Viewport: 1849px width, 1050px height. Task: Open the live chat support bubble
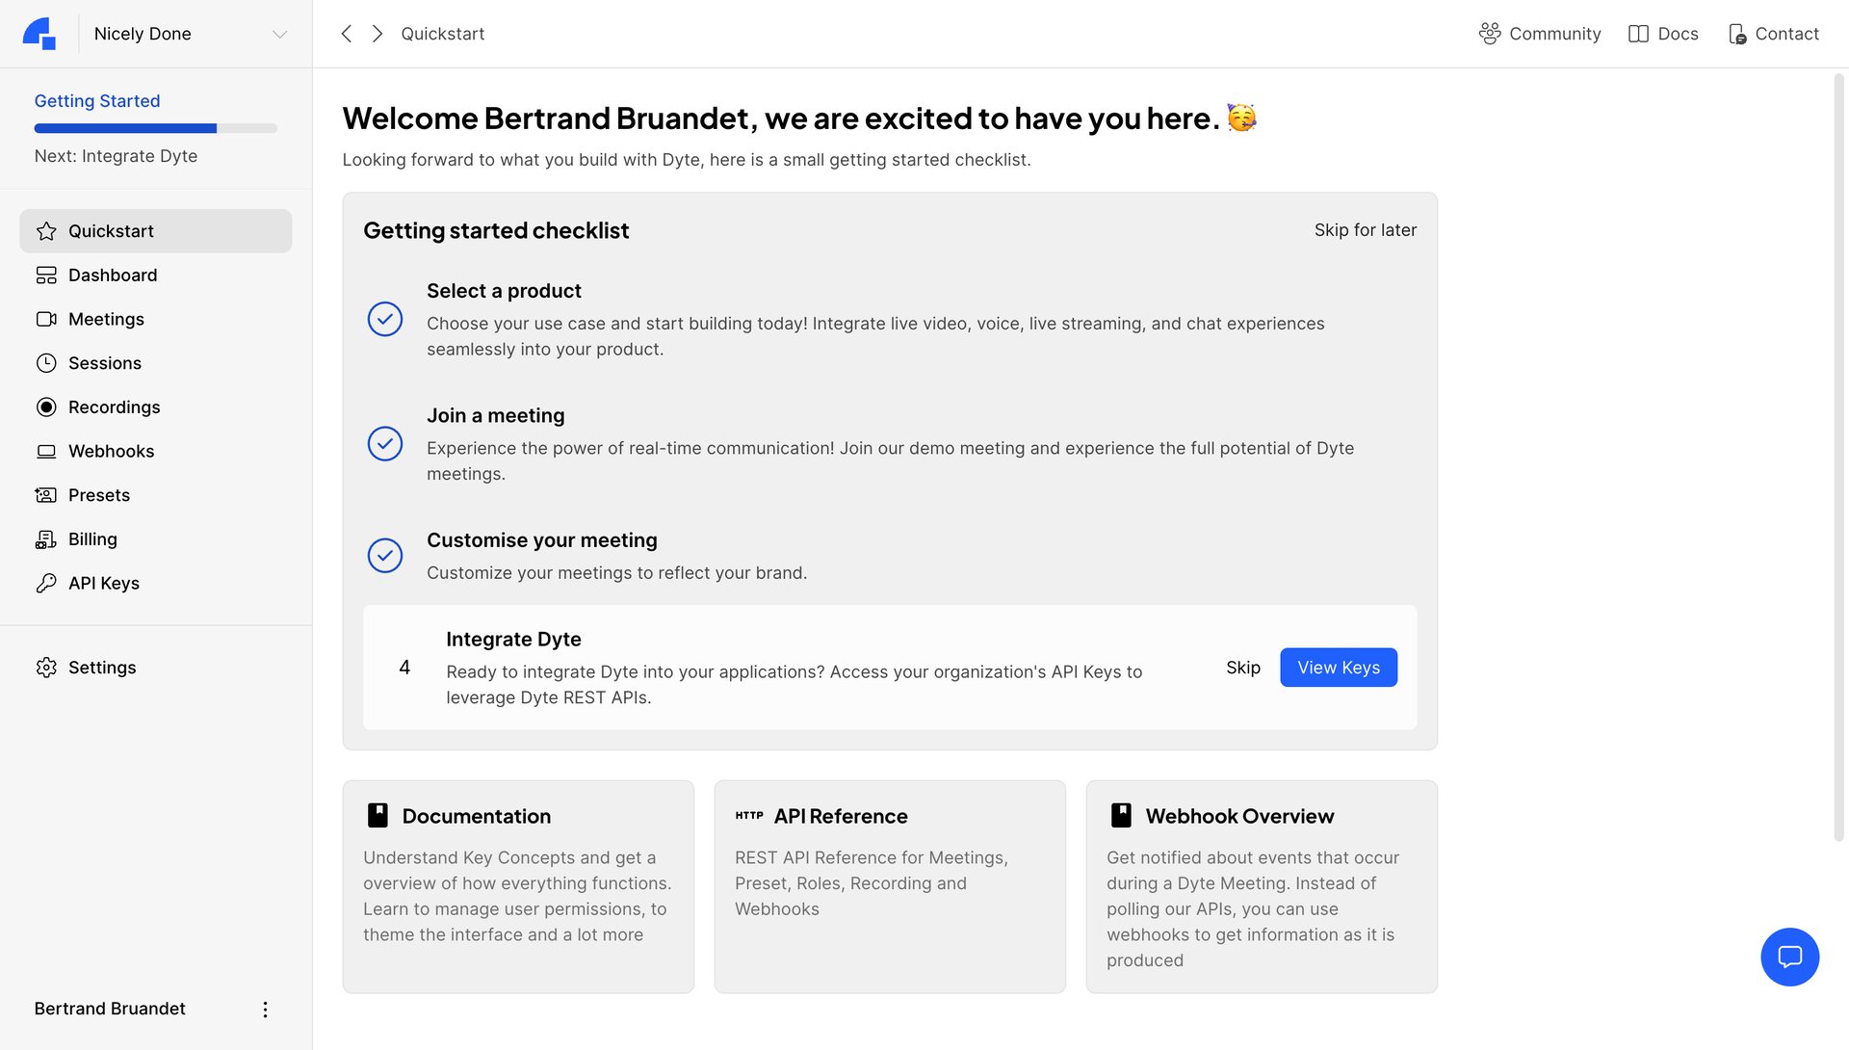coord(1789,957)
